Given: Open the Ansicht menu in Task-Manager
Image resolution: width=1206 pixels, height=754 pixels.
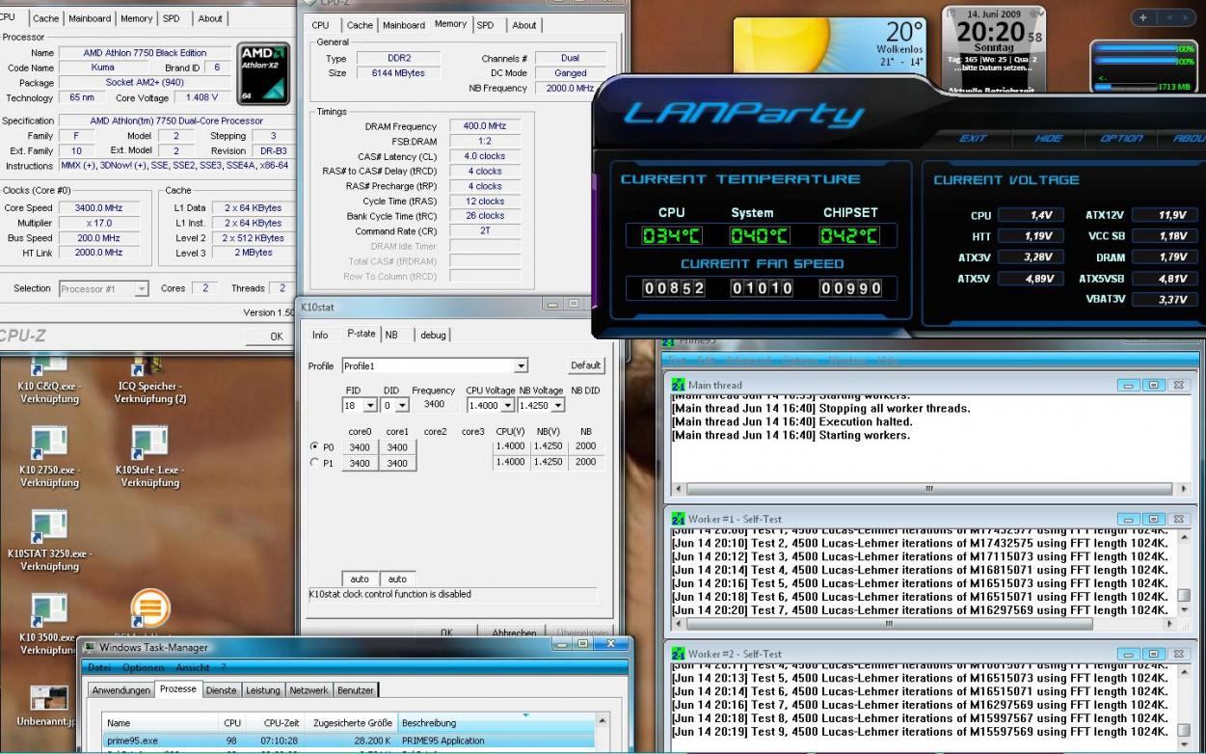Looking at the screenshot, I should pyautogui.click(x=192, y=667).
